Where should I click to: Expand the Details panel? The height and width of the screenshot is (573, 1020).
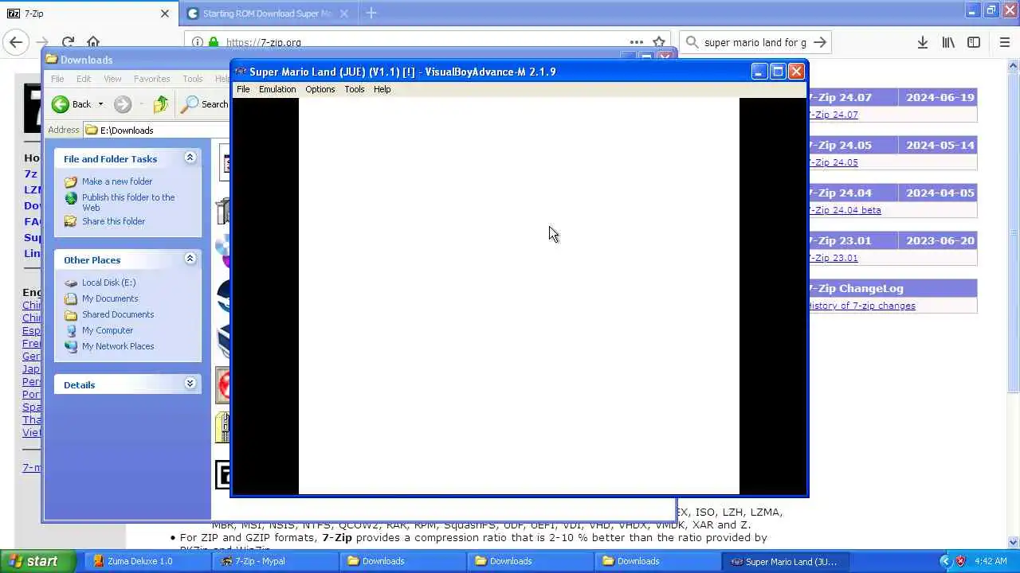tap(190, 384)
